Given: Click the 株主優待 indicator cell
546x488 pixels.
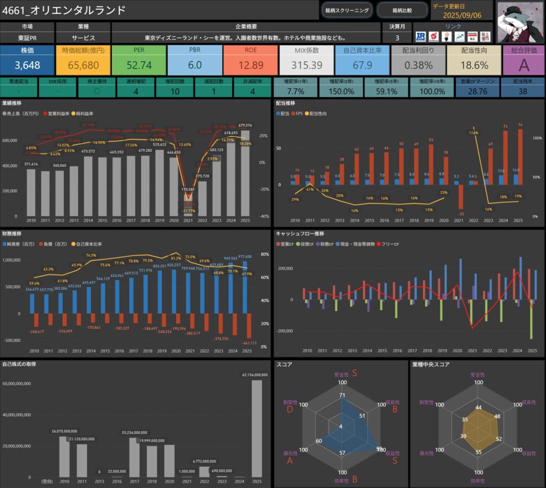Looking at the screenshot, I should tap(97, 87).
